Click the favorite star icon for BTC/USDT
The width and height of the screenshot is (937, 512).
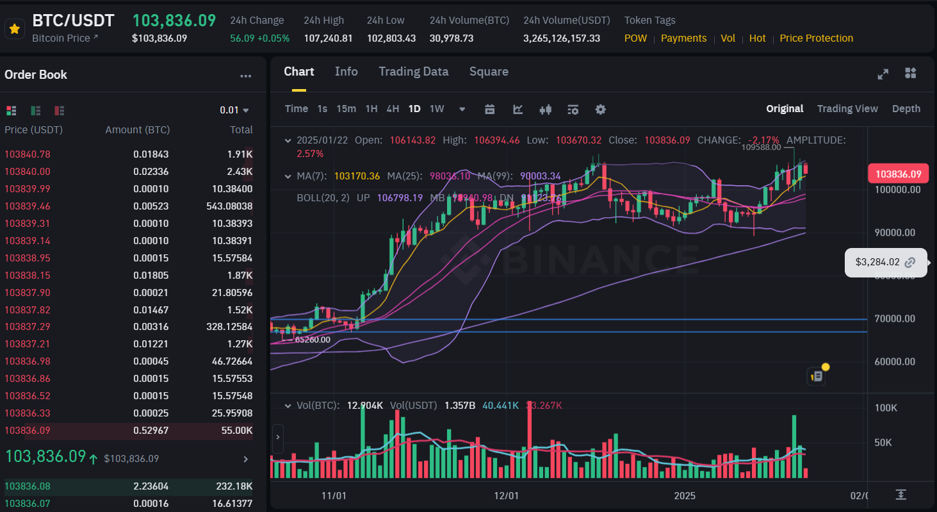(x=14, y=29)
